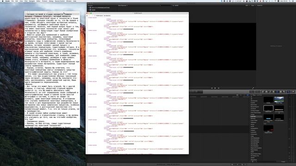Open the Themes browser
The width and height of the screenshot is (296, 166).
(284, 92)
